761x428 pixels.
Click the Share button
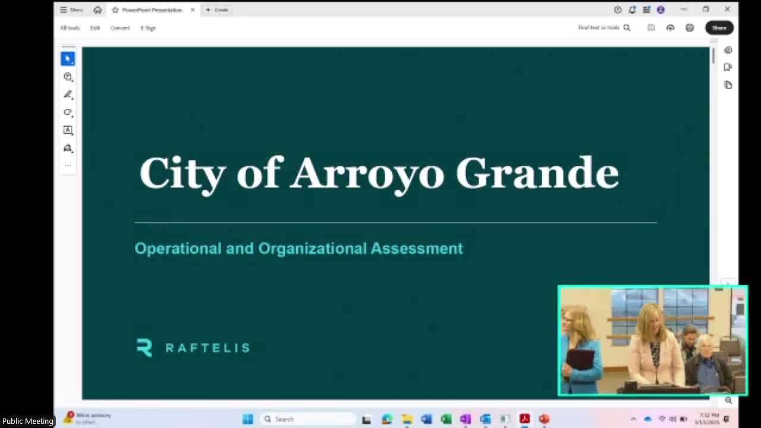(x=719, y=27)
